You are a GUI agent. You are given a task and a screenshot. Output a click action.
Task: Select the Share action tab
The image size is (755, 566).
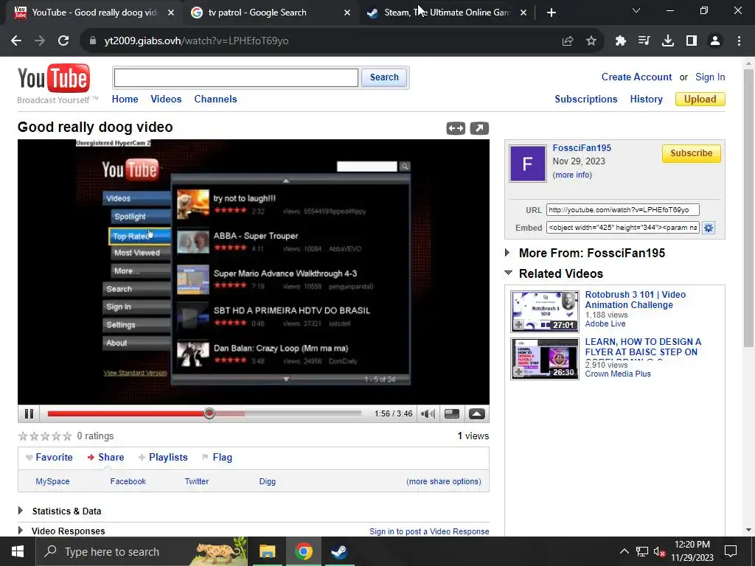(x=105, y=457)
